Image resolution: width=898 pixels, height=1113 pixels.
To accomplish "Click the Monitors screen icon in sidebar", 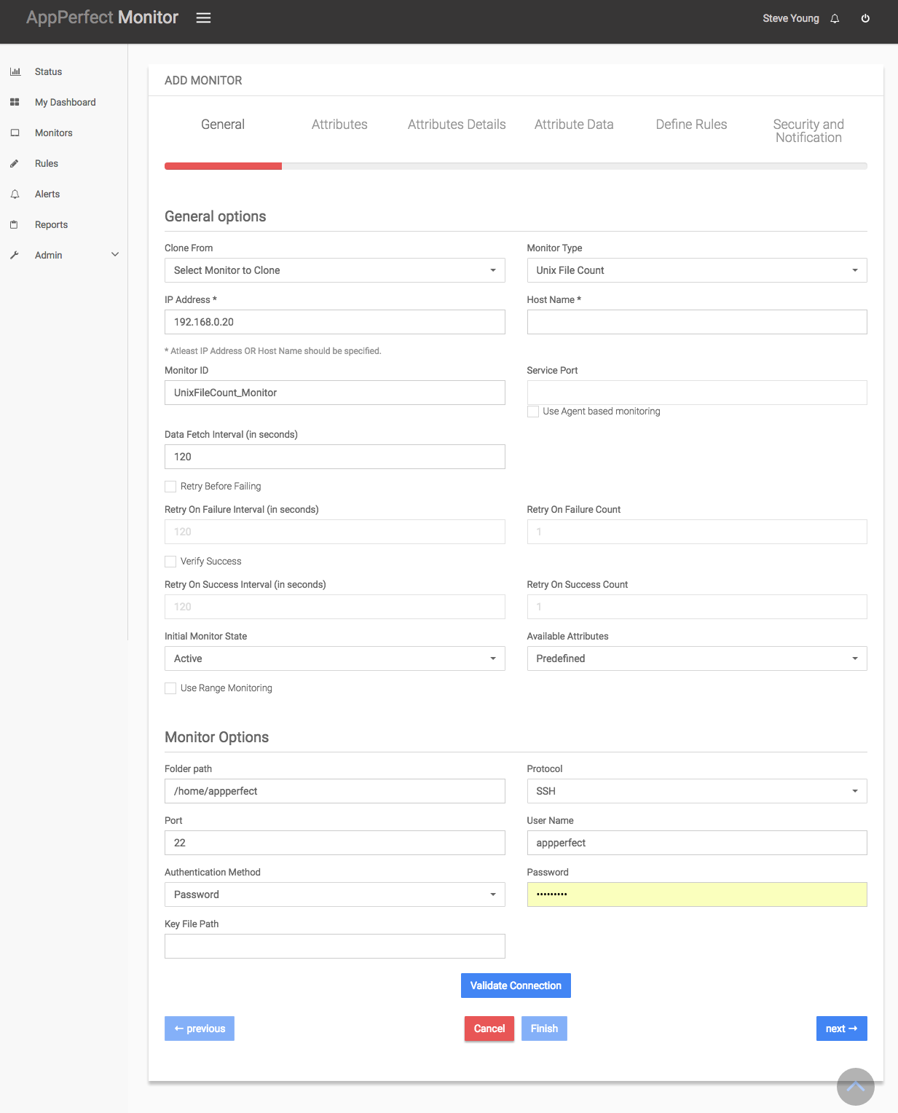I will pyautogui.click(x=15, y=133).
